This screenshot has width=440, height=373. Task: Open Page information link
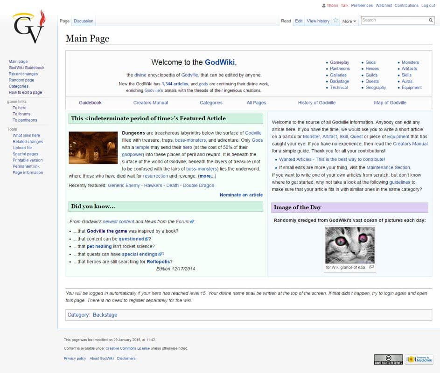(28, 173)
